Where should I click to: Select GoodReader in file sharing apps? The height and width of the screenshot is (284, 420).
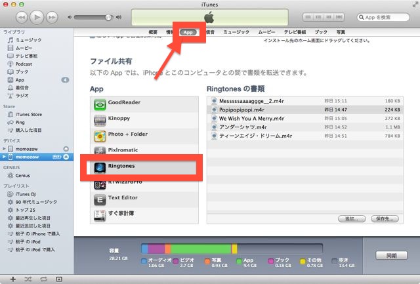[144, 104]
